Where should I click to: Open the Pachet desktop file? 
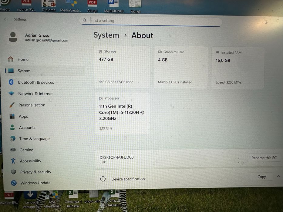point(135,7)
